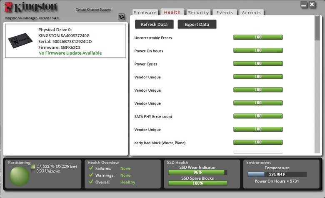The image size is (325, 198).
Task: Switch to the Firmware tab
Action: point(145,13)
